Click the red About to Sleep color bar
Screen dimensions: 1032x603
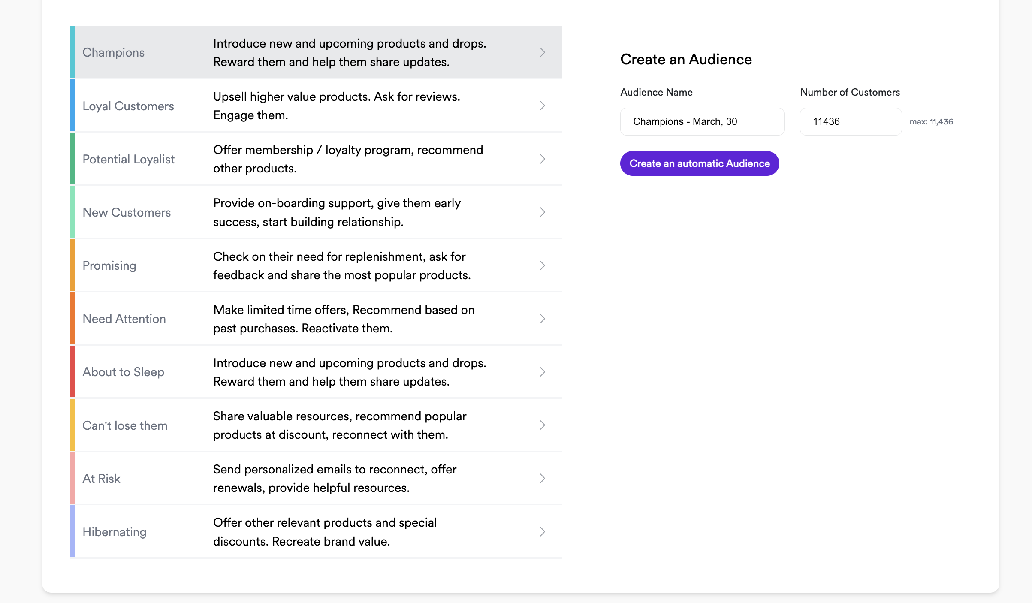coord(72,372)
